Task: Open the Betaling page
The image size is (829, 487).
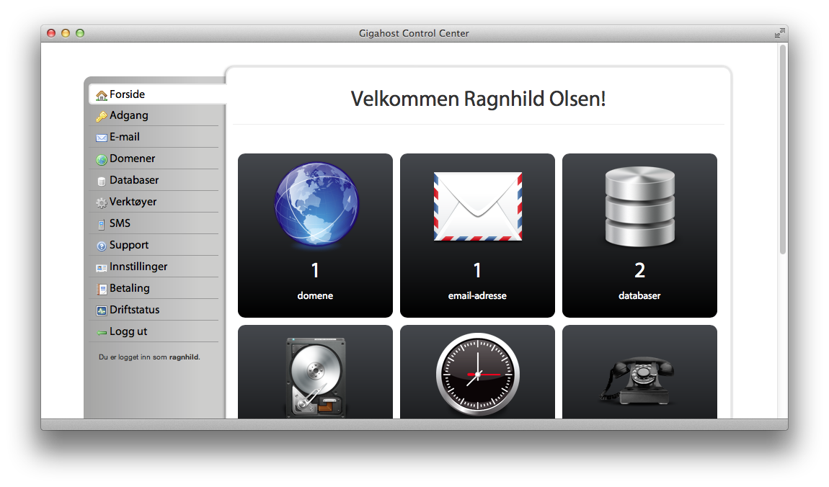Action: point(154,288)
